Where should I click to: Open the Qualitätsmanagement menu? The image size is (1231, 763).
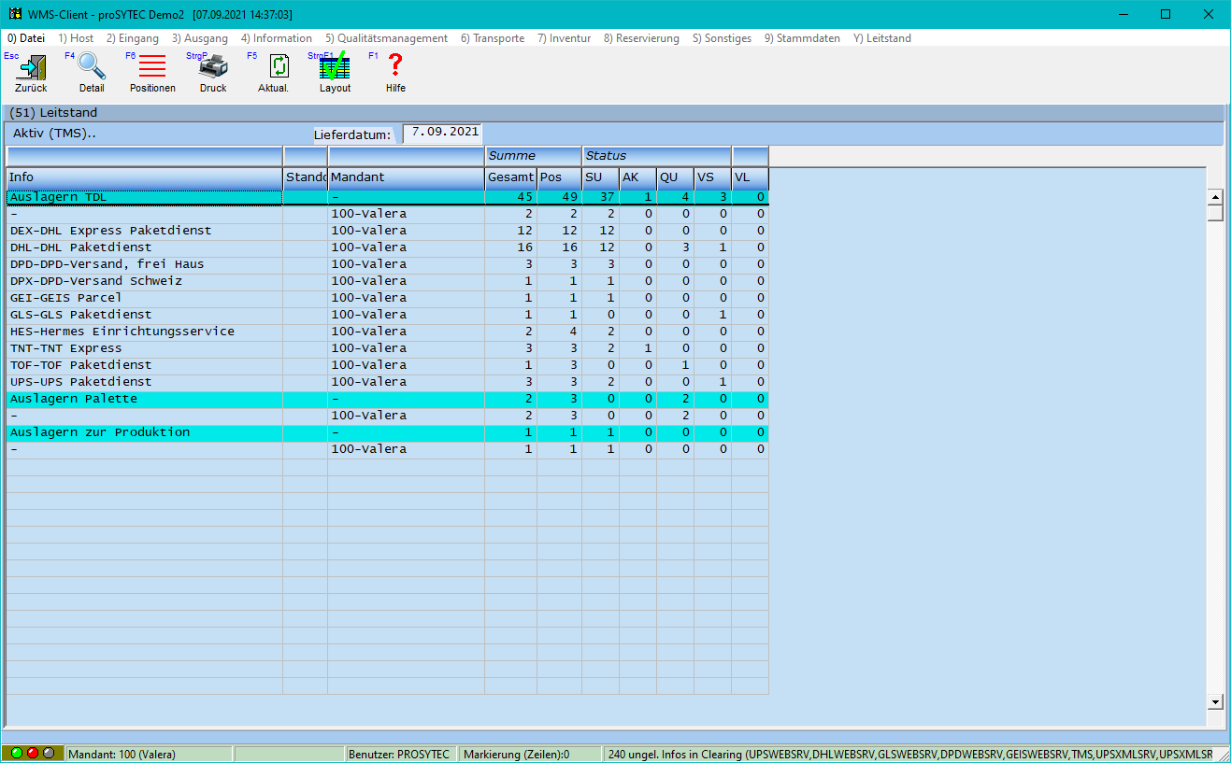click(x=386, y=38)
